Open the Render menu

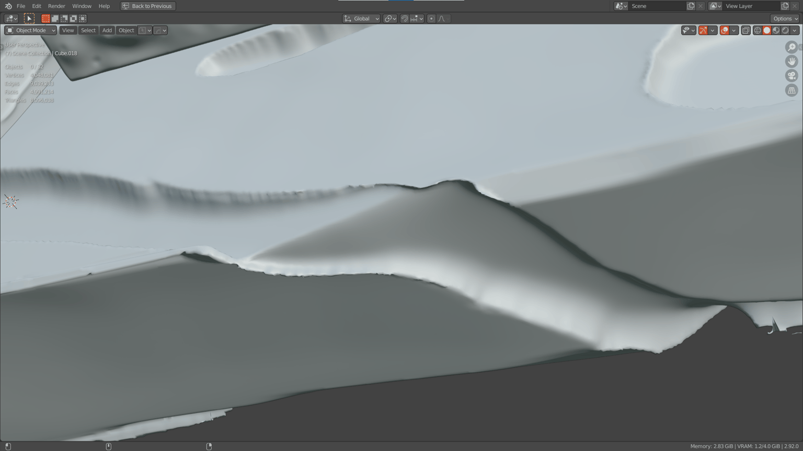pos(56,6)
